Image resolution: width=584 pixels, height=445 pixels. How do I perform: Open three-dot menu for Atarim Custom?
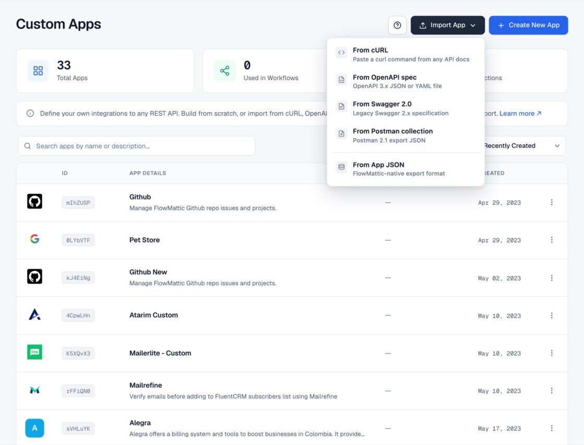(x=552, y=316)
